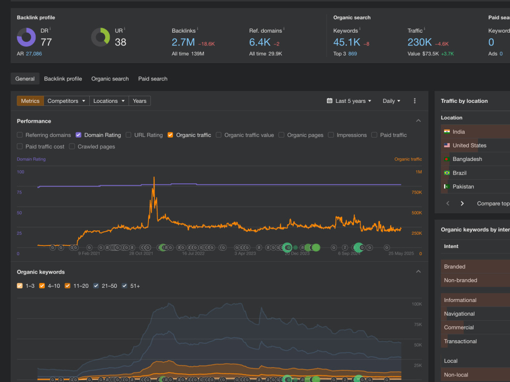The image size is (510, 382).
Task: Click the info icon next to Backlinks
Action: tap(197, 29)
